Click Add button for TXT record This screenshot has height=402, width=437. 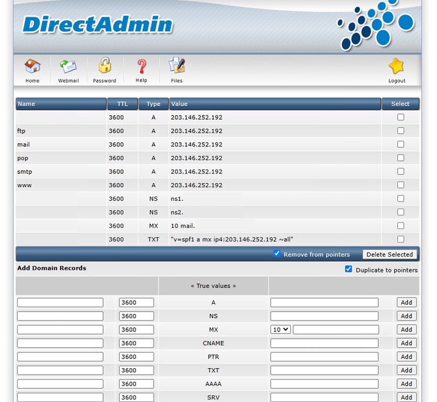(406, 370)
